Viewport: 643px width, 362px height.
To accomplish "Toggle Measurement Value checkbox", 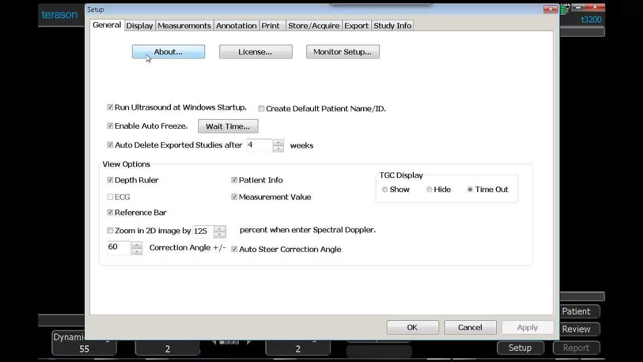I will 235,197.
